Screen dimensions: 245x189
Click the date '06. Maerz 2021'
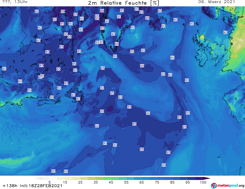tap(217, 2)
